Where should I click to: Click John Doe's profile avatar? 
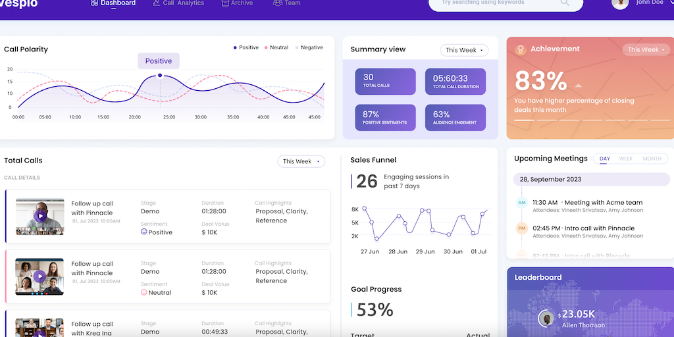pyautogui.click(x=619, y=3)
